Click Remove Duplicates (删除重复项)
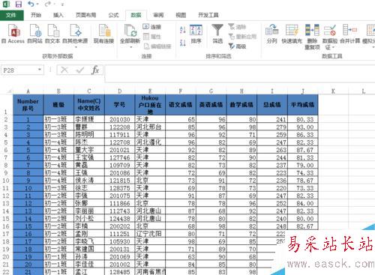This screenshot has height=275, width=375. (x=312, y=37)
